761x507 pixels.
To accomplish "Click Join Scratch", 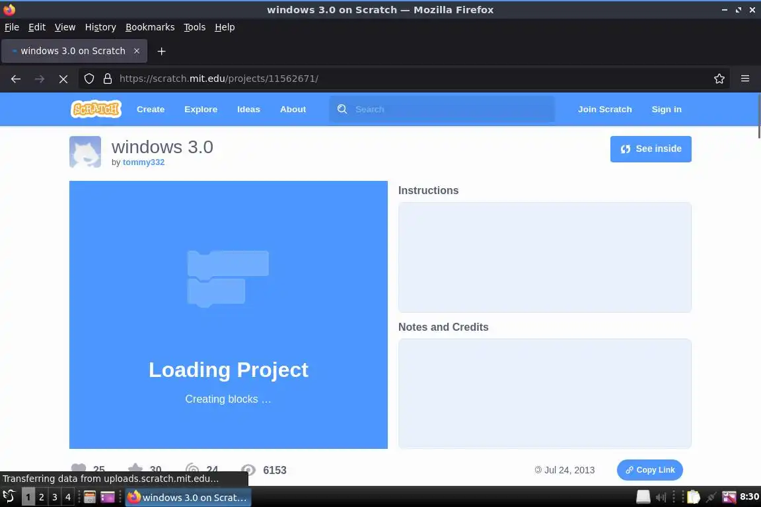I will (604, 109).
